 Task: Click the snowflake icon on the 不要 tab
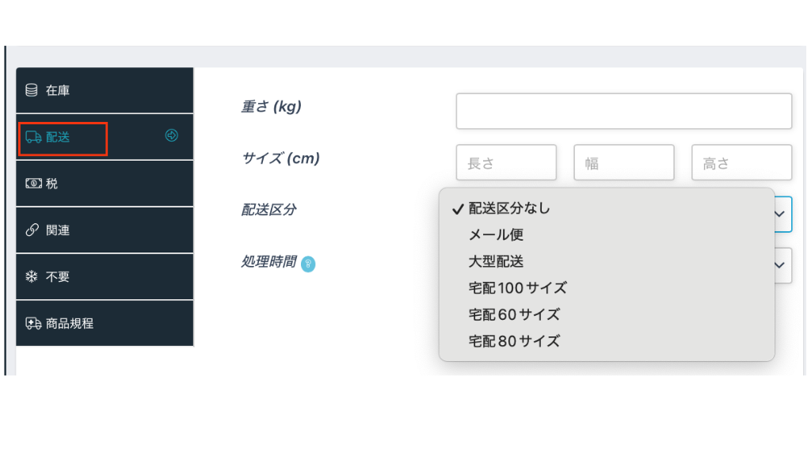click(x=32, y=276)
